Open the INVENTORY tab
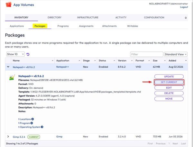 [x=21, y=17]
